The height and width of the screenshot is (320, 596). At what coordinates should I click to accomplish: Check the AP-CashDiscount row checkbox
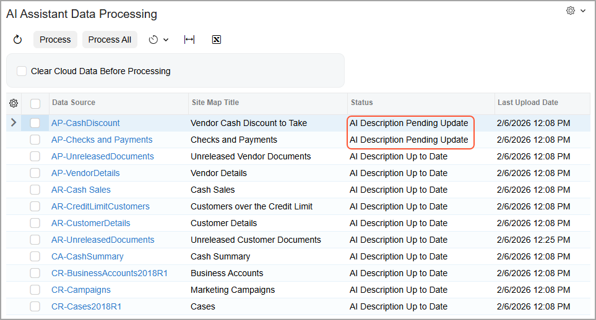point(35,123)
